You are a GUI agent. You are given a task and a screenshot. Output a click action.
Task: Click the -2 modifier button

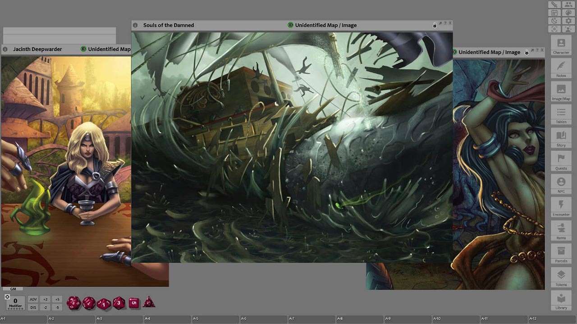[x=45, y=307]
